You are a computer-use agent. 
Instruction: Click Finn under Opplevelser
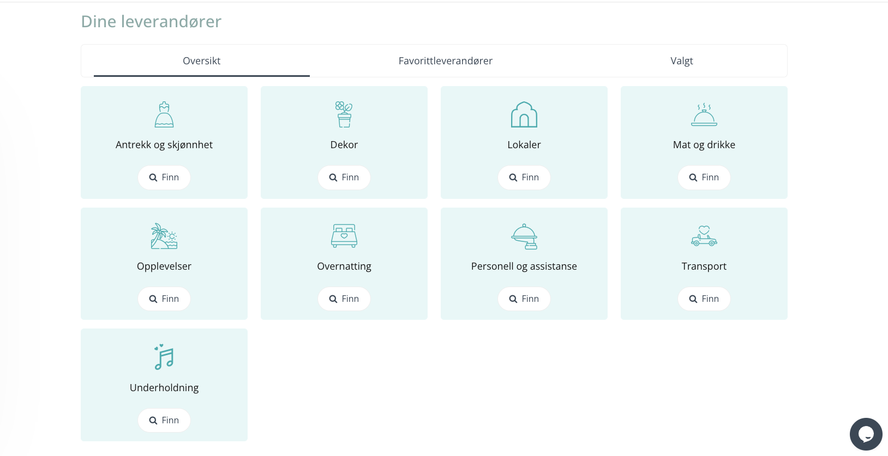164,299
